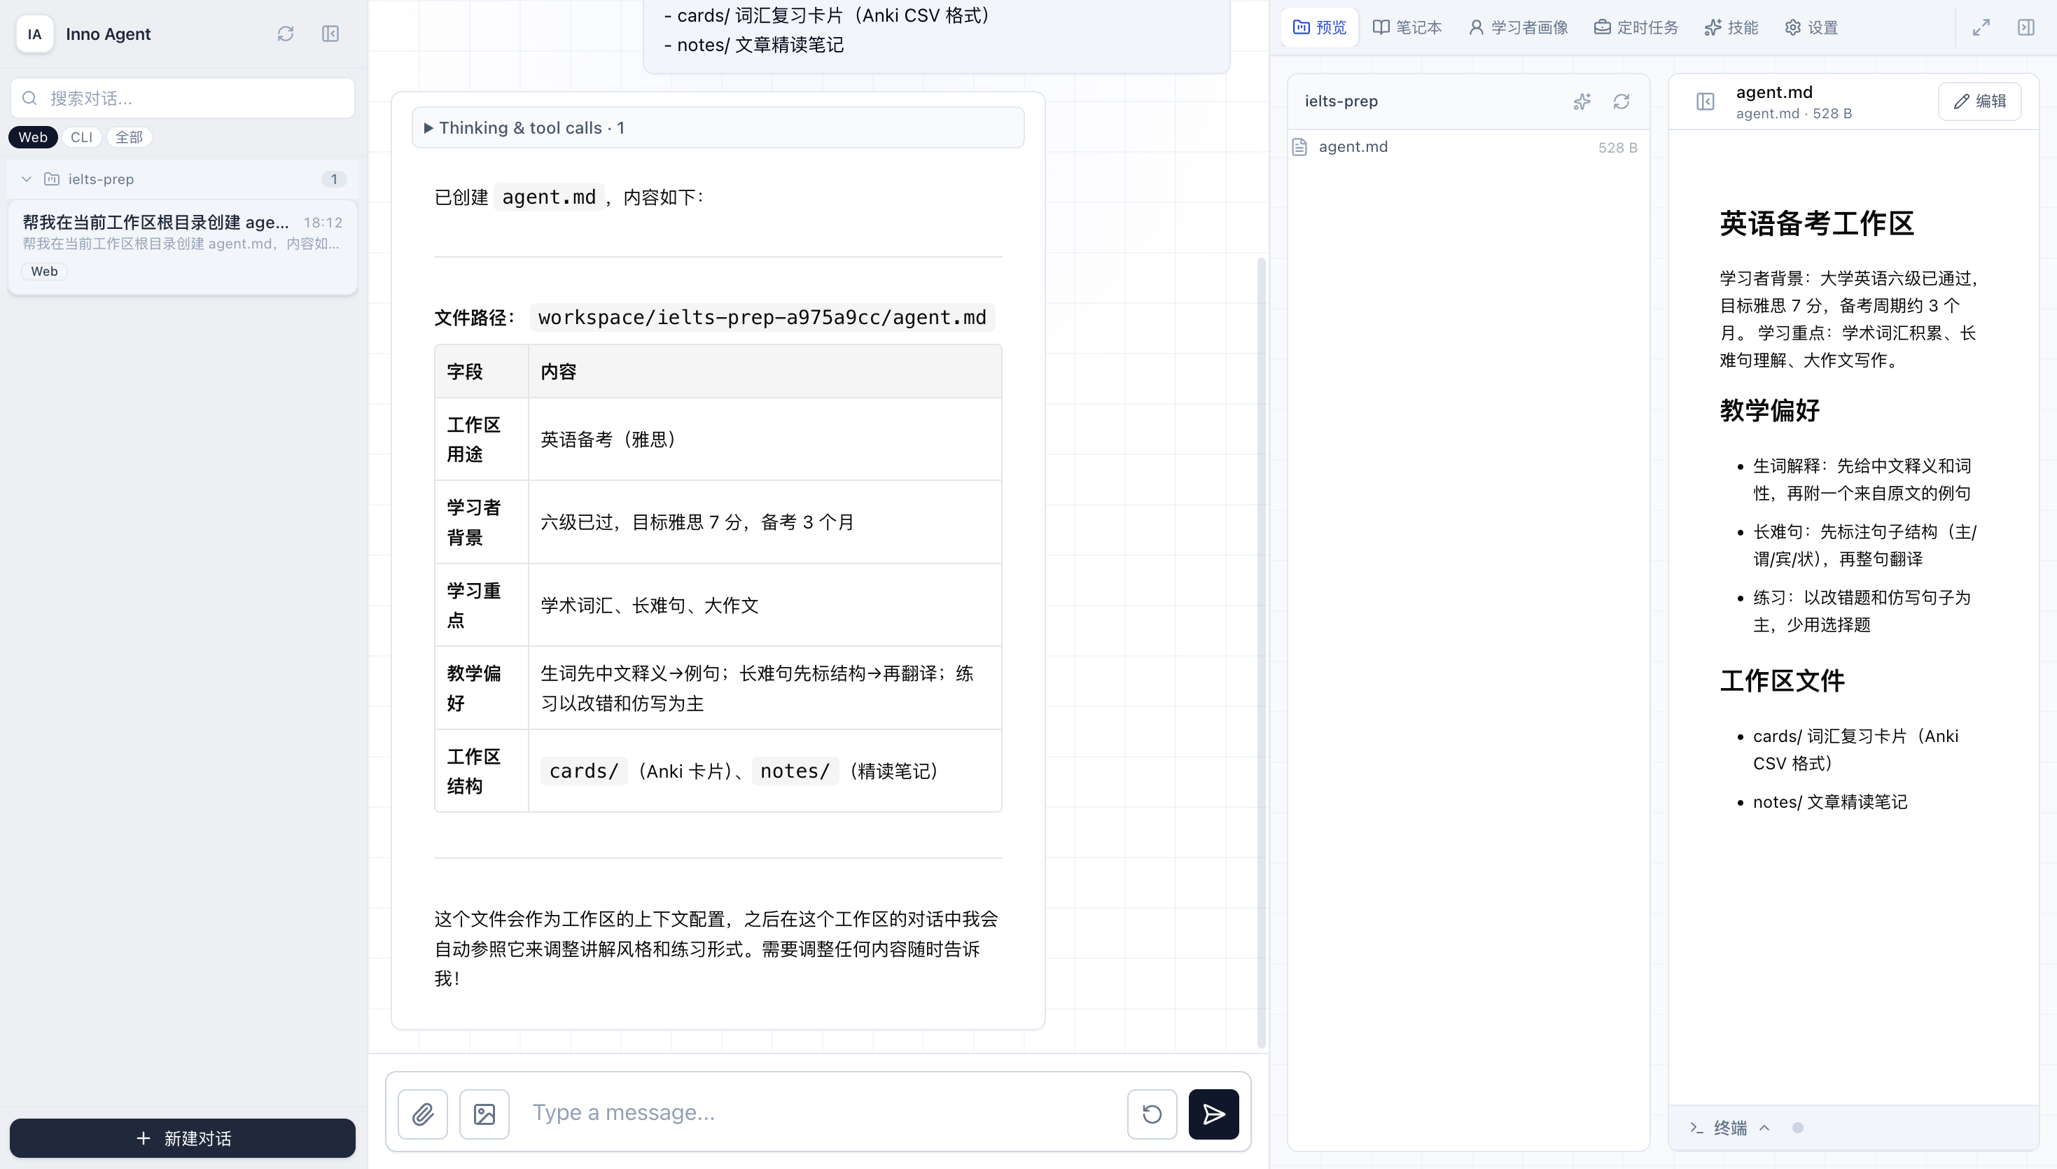Click the agent.md · 528 B subtitle
The height and width of the screenshot is (1169, 2057).
coord(1794,113)
